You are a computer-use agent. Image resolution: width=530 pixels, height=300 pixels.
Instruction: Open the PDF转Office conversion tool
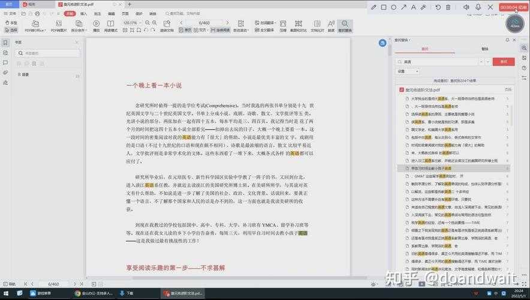(x=35, y=26)
